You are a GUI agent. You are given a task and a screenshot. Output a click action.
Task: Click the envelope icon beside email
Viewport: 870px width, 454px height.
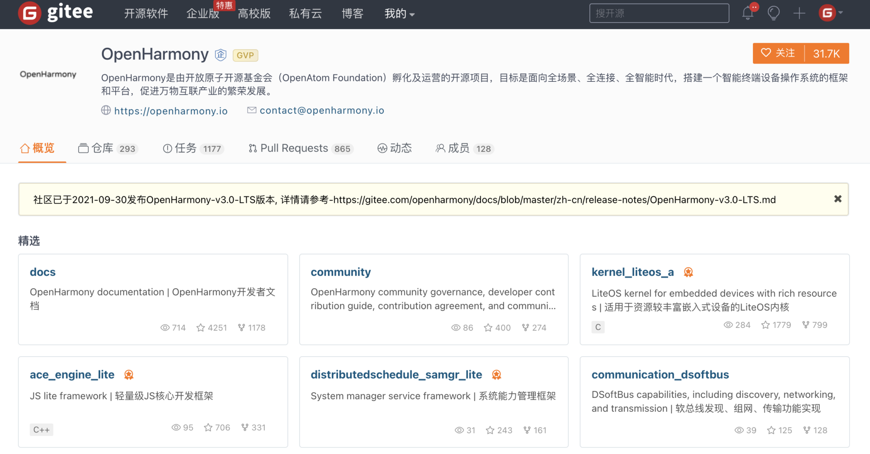pyautogui.click(x=251, y=110)
